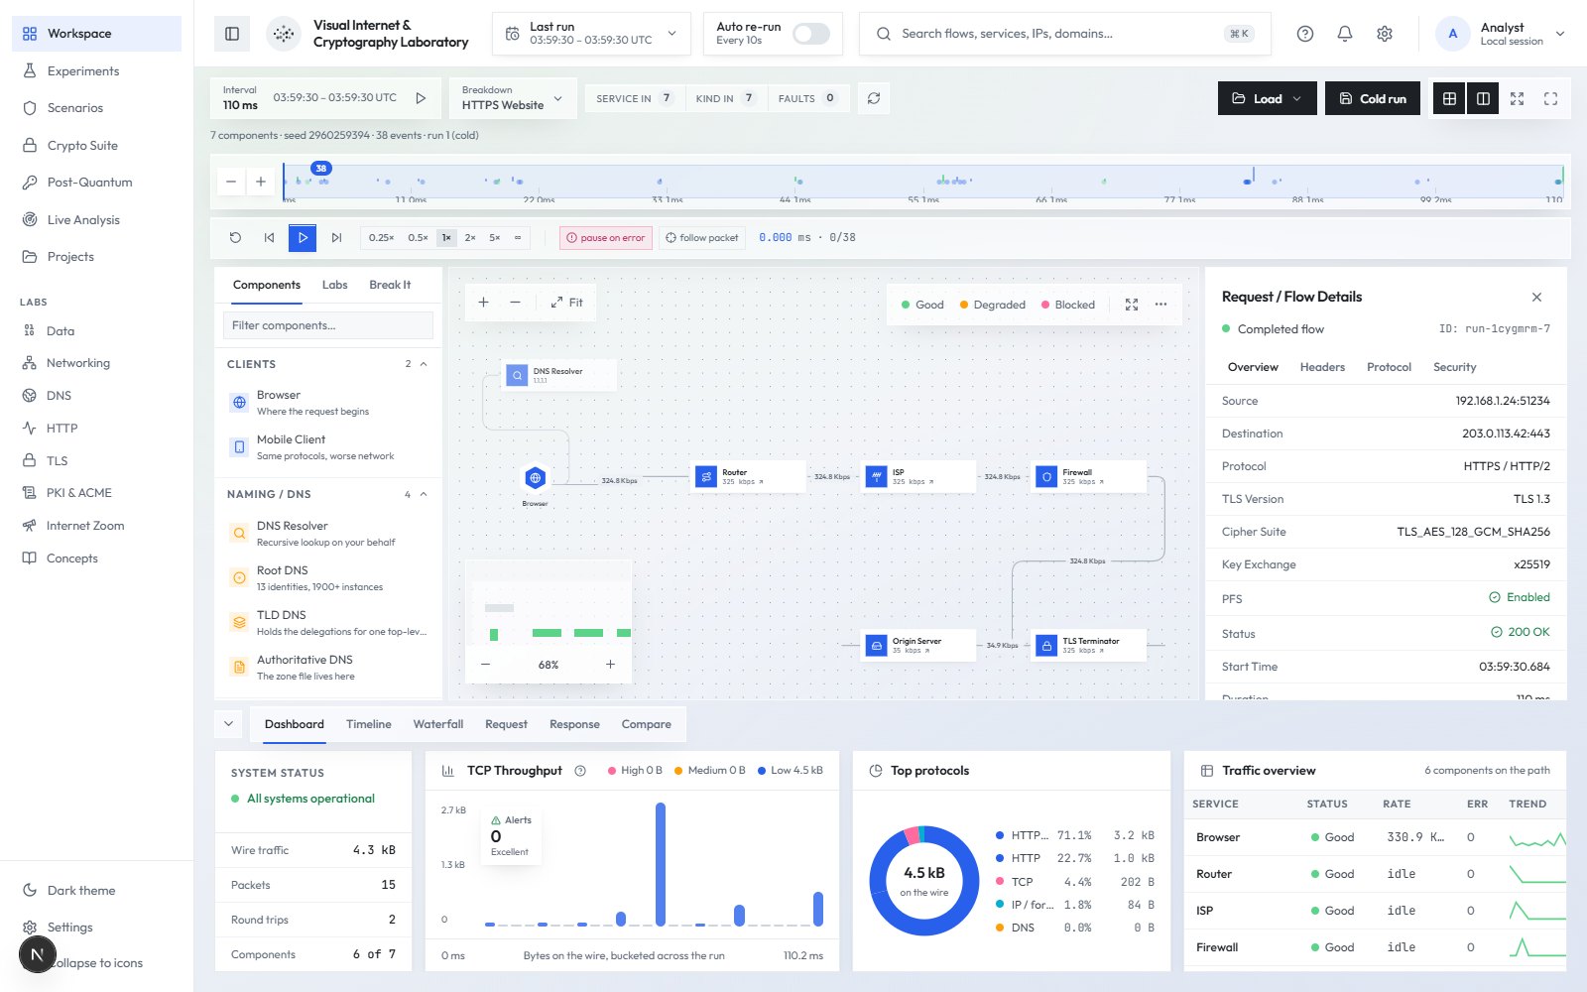Click the Firewall node on canvas

click(1090, 477)
